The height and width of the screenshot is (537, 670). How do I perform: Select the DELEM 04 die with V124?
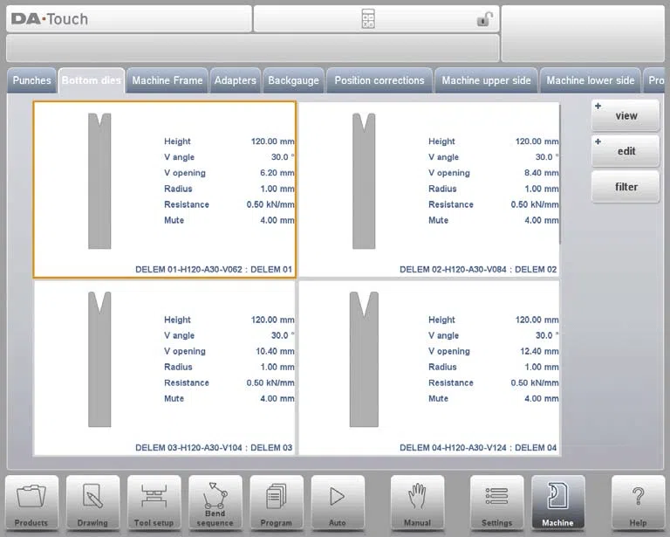[429, 368]
